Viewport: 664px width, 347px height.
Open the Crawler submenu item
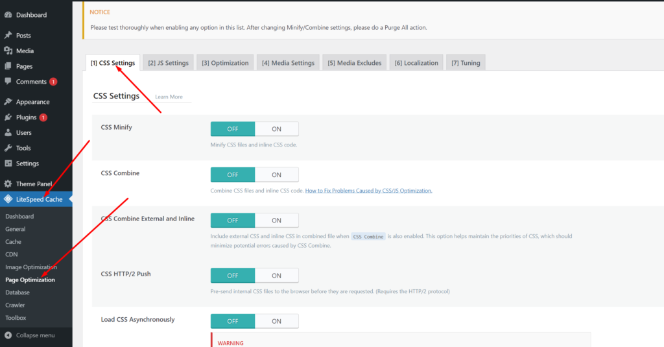coord(15,305)
